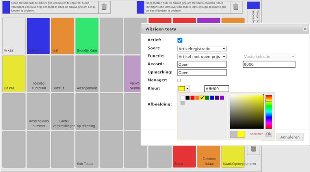Close the Wijzigen toets dialog
The image size is (310, 172).
click(x=305, y=29)
